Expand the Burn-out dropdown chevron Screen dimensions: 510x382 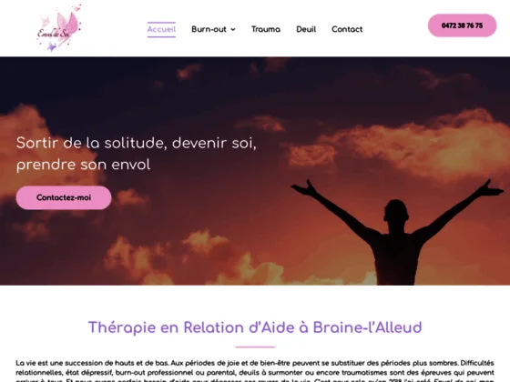coord(233,29)
